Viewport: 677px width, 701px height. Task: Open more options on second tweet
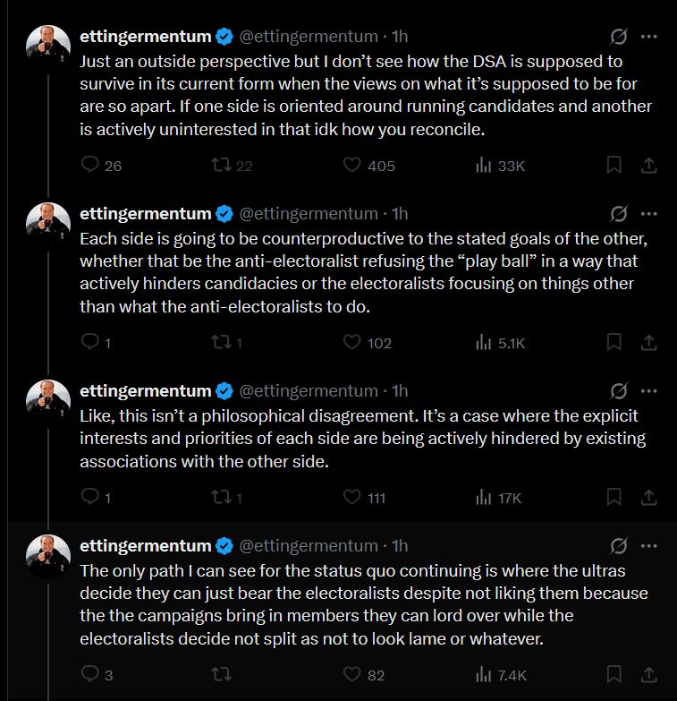coord(648,214)
